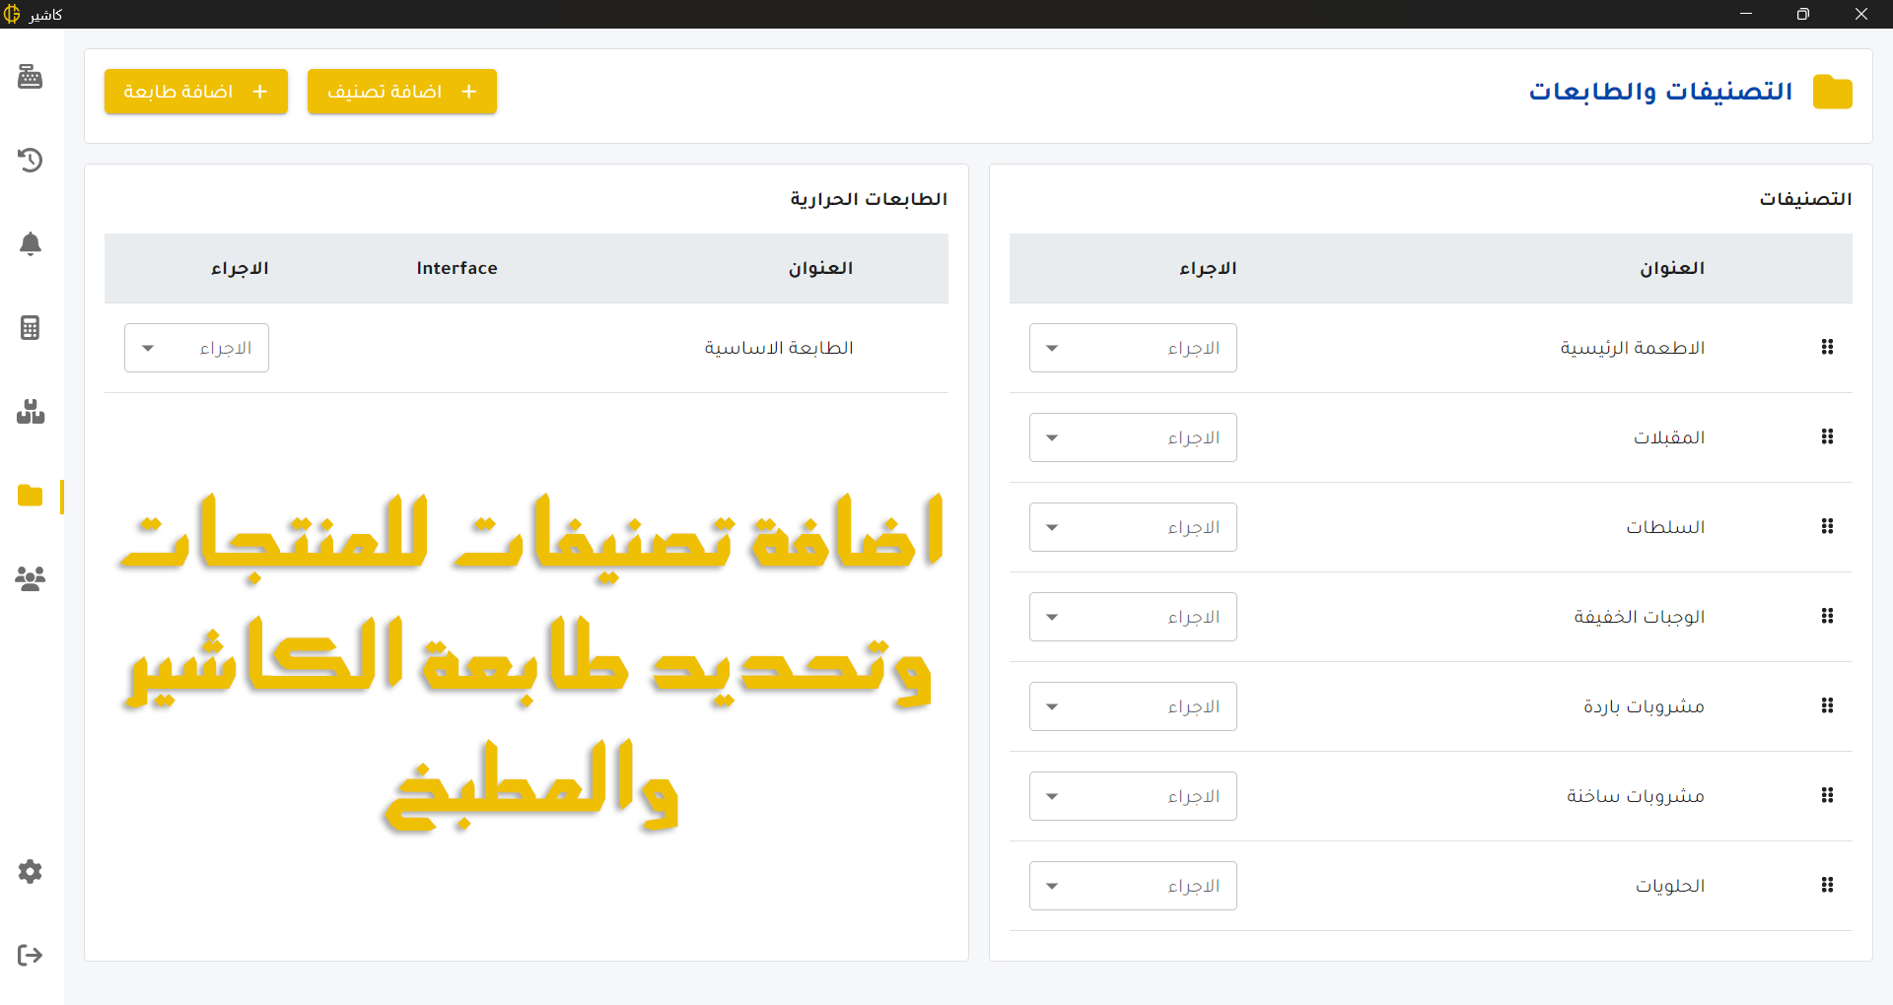This screenshot has height=1005, width=1893.
Task: Open the users group icon in sidebar
Action: [x=31, y=578]
